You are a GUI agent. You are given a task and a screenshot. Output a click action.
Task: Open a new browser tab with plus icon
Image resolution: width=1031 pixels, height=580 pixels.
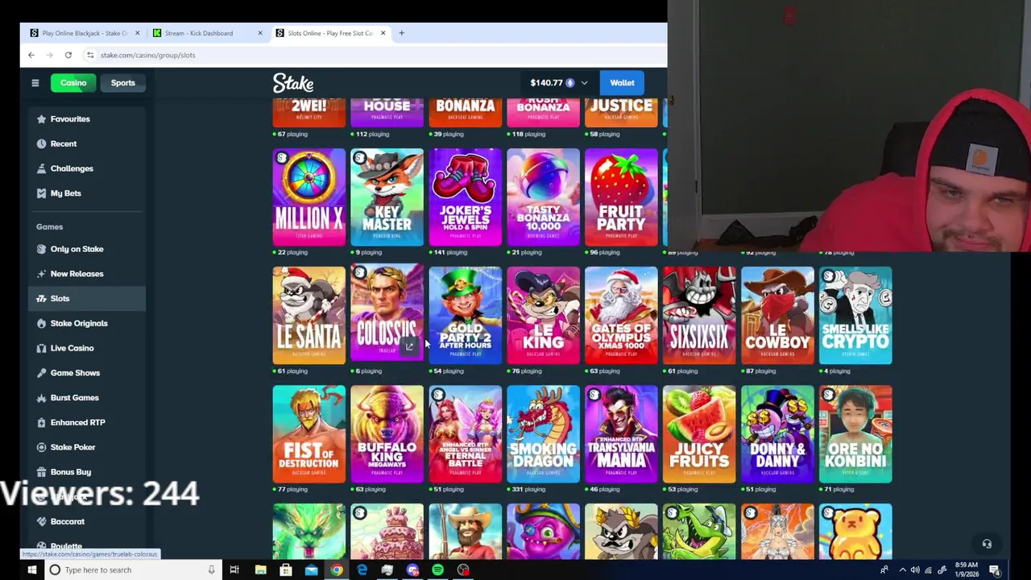[x=402, y=33]
